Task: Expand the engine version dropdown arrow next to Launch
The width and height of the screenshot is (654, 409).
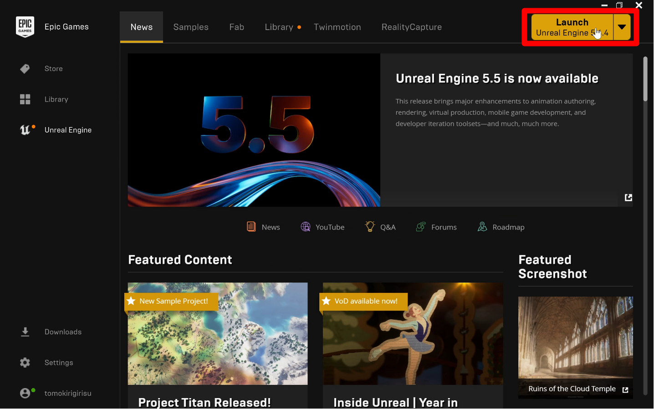Action: (x=622, y=27)
